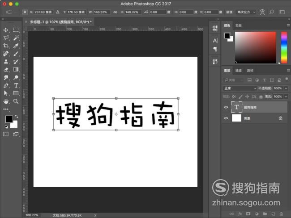Adjust the hue spectrum slider
The width and height of the screenshot is (291, 218).
(284, 48)
